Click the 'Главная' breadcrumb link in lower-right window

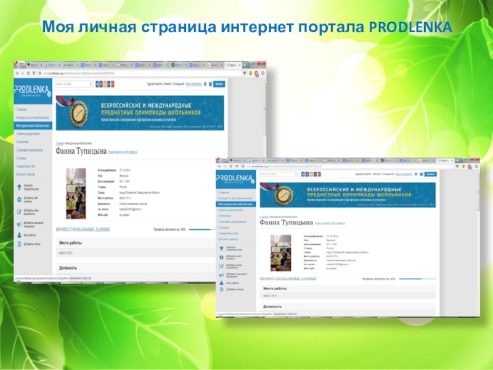click(264, 217)
